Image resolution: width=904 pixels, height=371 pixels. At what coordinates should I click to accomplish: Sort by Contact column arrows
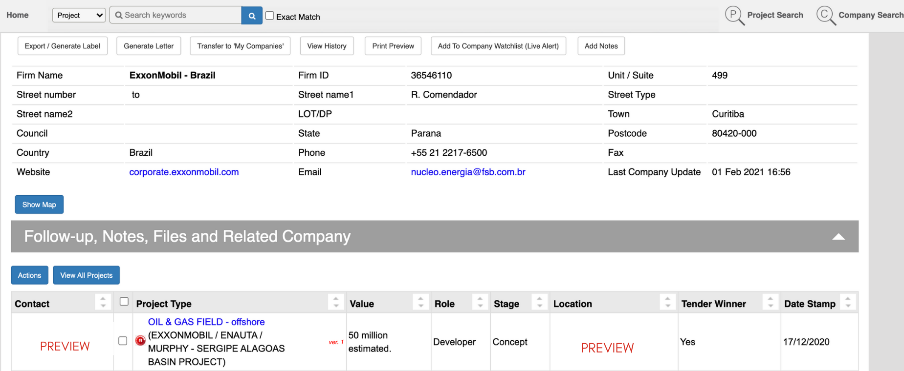click(x=103, y=303)
